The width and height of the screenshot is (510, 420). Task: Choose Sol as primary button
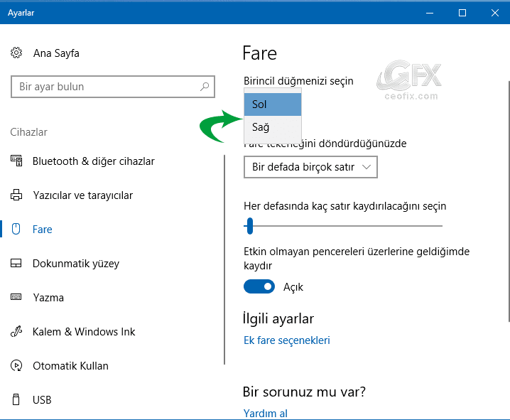[x=273, y=104]
